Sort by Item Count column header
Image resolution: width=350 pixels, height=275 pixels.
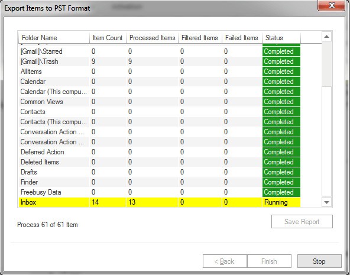pyautogui.click(x=108, y=38)
